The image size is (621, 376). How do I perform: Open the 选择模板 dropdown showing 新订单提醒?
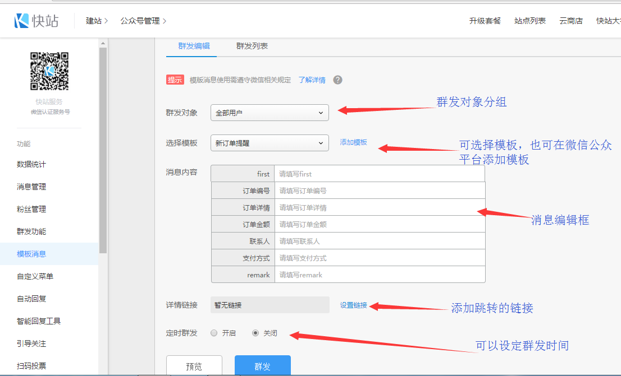(x=270, y=143)
